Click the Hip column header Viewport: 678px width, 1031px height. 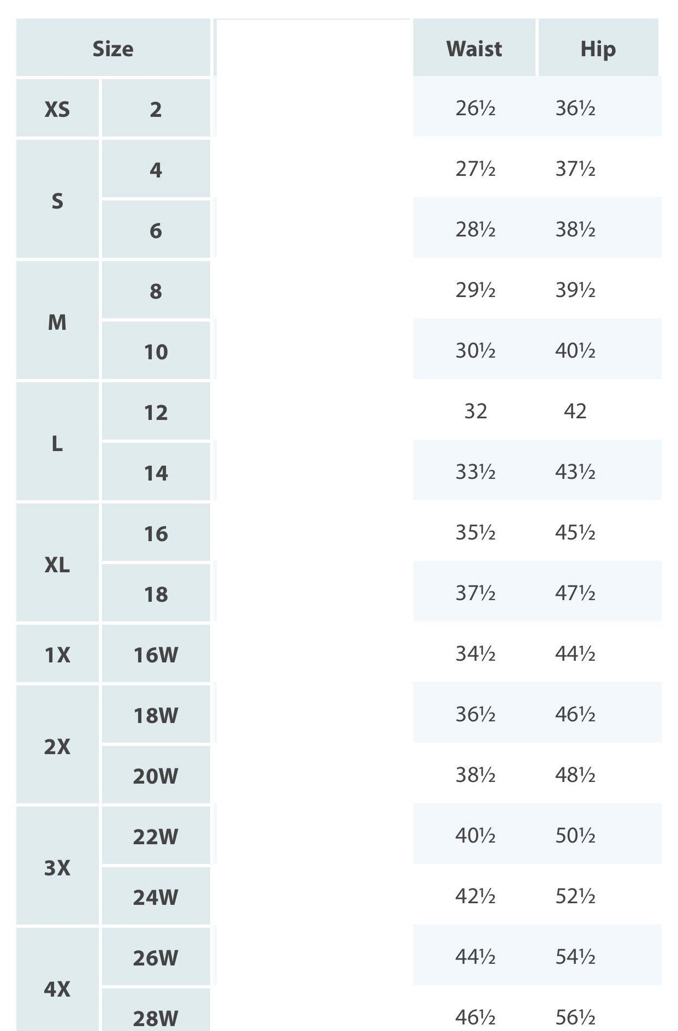(598, 49)
